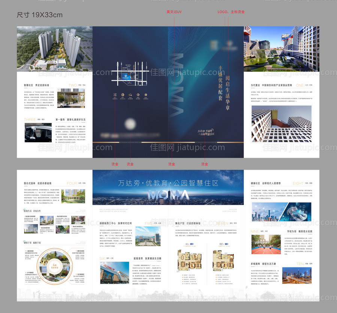The image size is (337, 313).
Task: Select the 美文过UV red annotation label
Action: (174, 12)
